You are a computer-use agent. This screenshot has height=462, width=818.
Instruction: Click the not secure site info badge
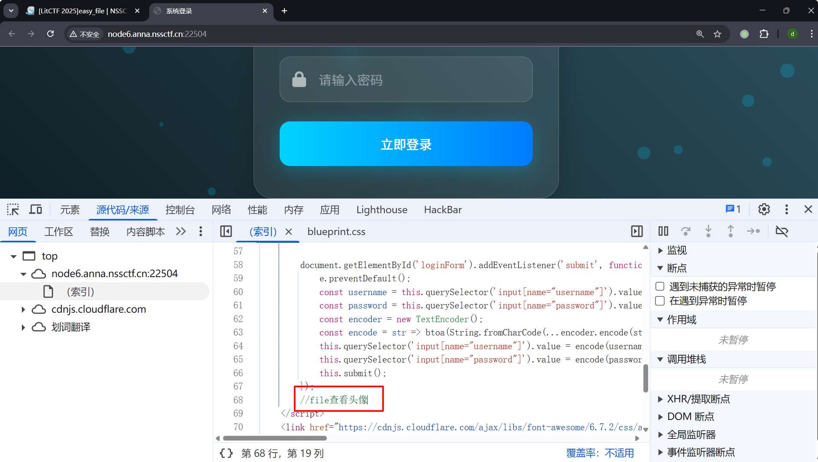click(85, 34)
